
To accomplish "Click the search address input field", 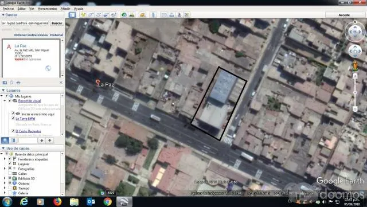I will (25, 23).
